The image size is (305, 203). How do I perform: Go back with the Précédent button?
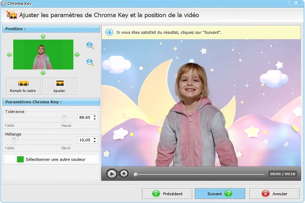tap(167, 194)
